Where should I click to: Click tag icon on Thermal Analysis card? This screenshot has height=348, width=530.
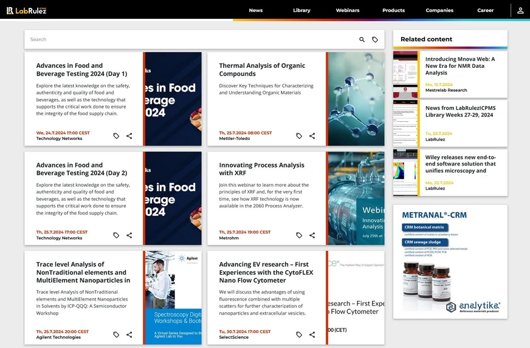click(299, 136)
